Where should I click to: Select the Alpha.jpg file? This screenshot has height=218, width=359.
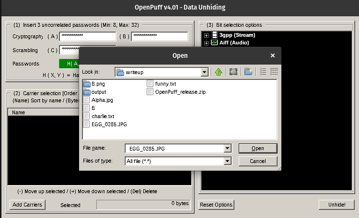tap(102, 100)
